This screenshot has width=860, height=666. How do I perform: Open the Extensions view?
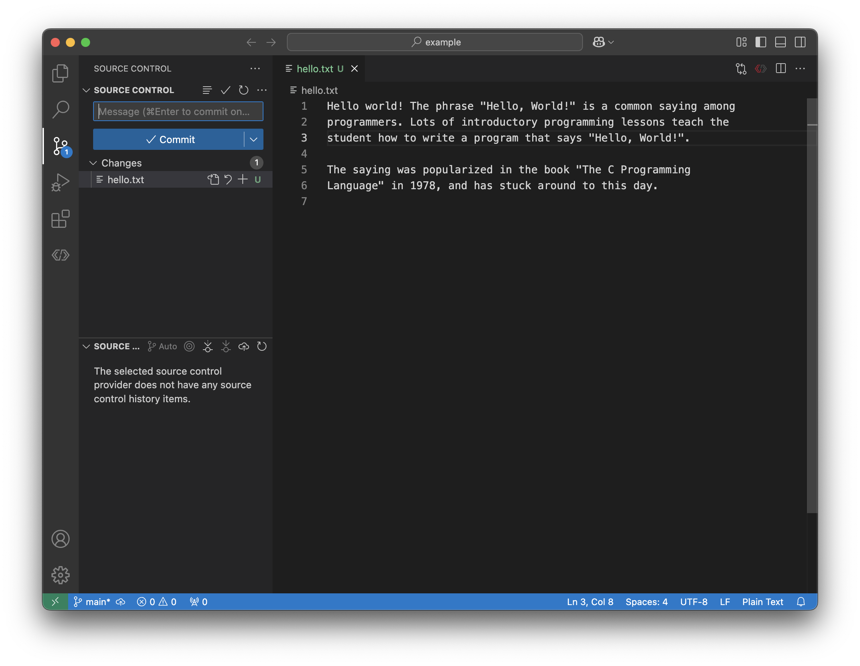(x=60, y=218)
